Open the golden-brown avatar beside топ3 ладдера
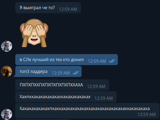This screenshot has height=120, width=160. point(6,71)
